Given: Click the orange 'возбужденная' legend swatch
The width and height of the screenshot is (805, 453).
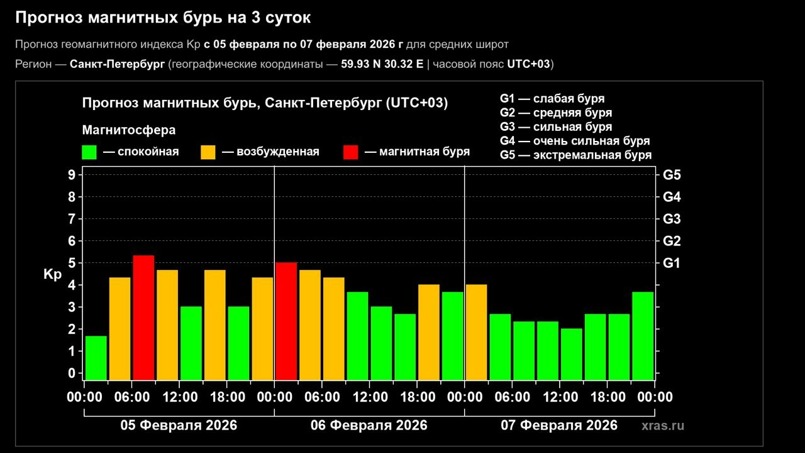Looking at the screenshot, I should point(208,152).
